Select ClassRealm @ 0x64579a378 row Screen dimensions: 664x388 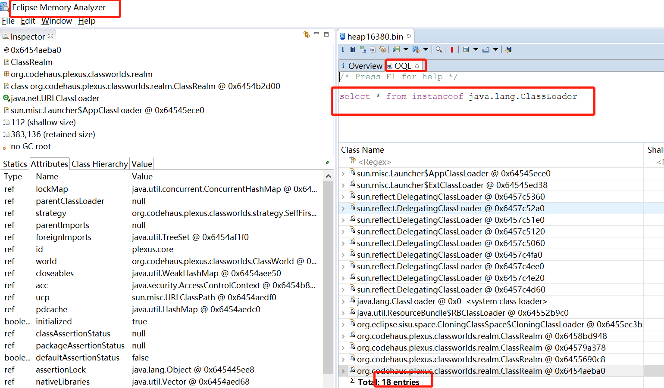click(491, 348)
